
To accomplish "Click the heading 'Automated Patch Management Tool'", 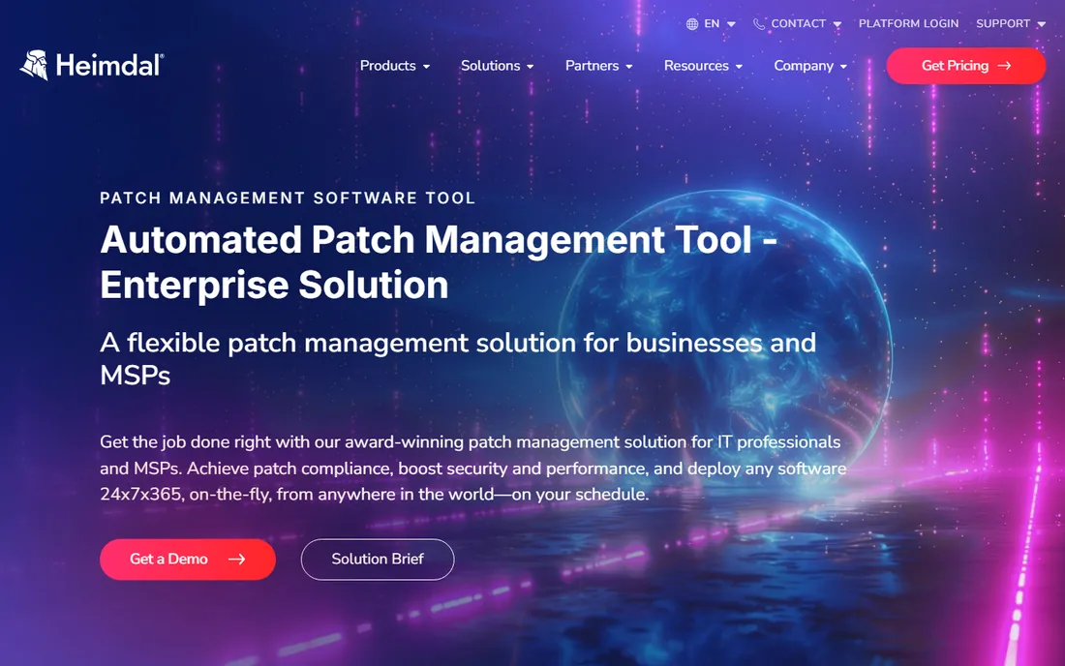I will [x=439, y=261].
